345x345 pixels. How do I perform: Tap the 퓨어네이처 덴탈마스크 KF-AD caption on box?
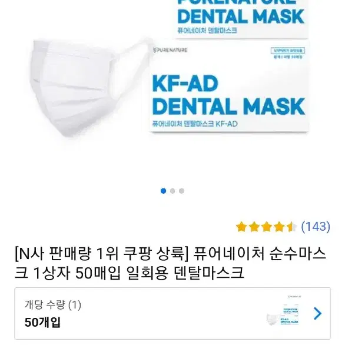(195, 124)
